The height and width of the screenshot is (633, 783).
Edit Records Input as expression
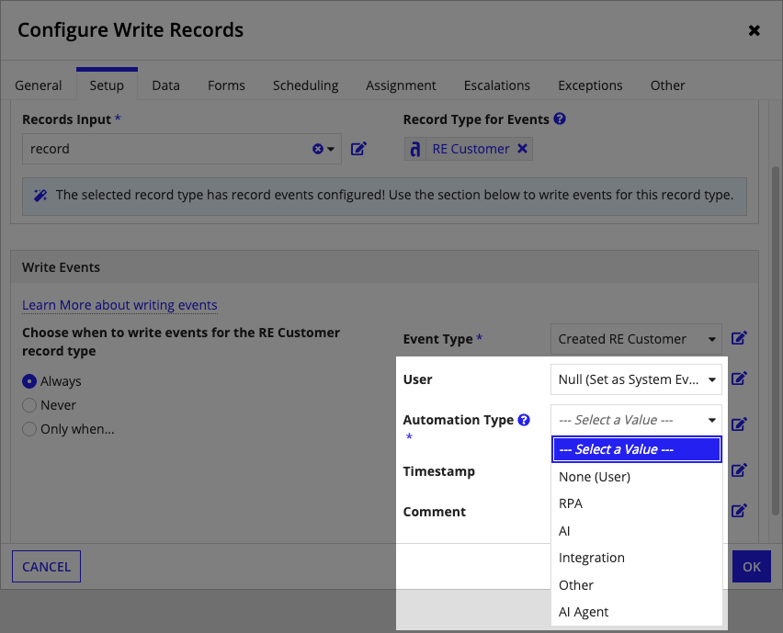[358, 148]
